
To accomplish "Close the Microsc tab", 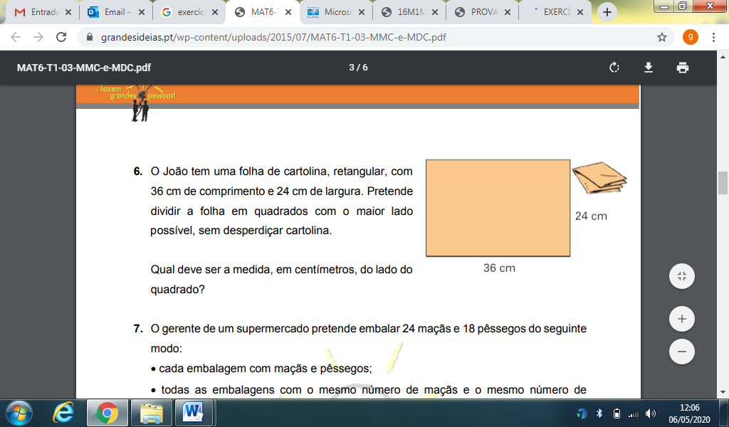I will click(x=362, y=13).
